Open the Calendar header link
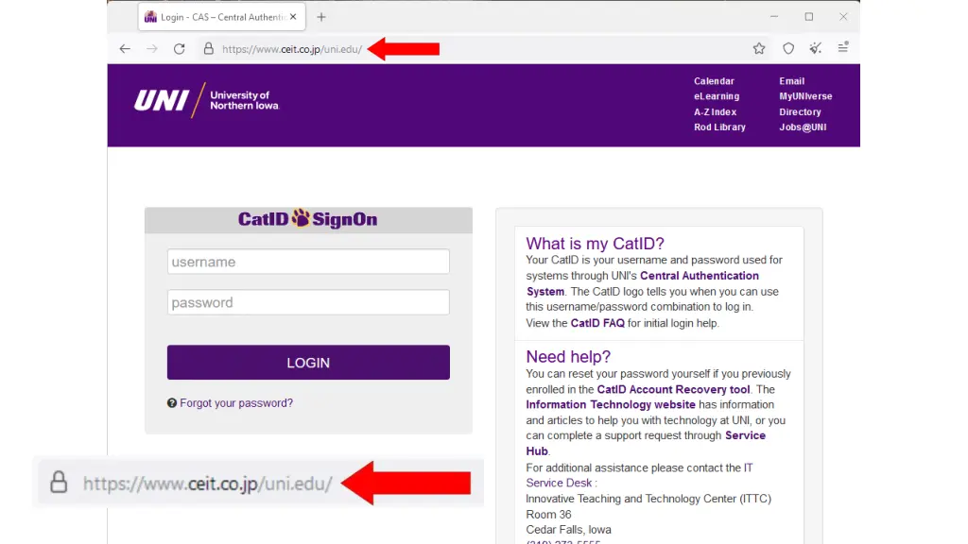The width and height of the screenshot is (968, 544). pos(714,81)
